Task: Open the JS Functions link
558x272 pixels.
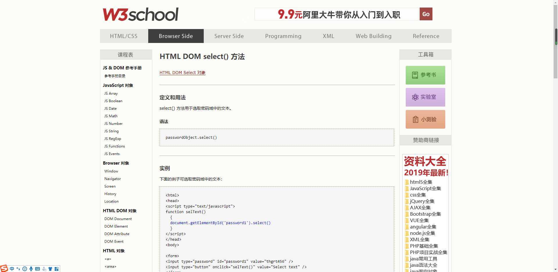Action: tap(115, 146)
